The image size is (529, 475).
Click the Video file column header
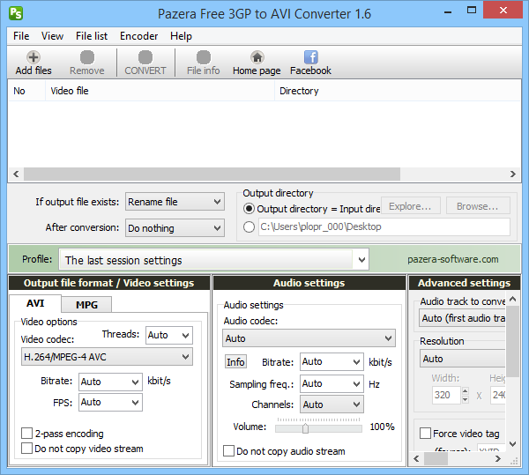[160, 91]
